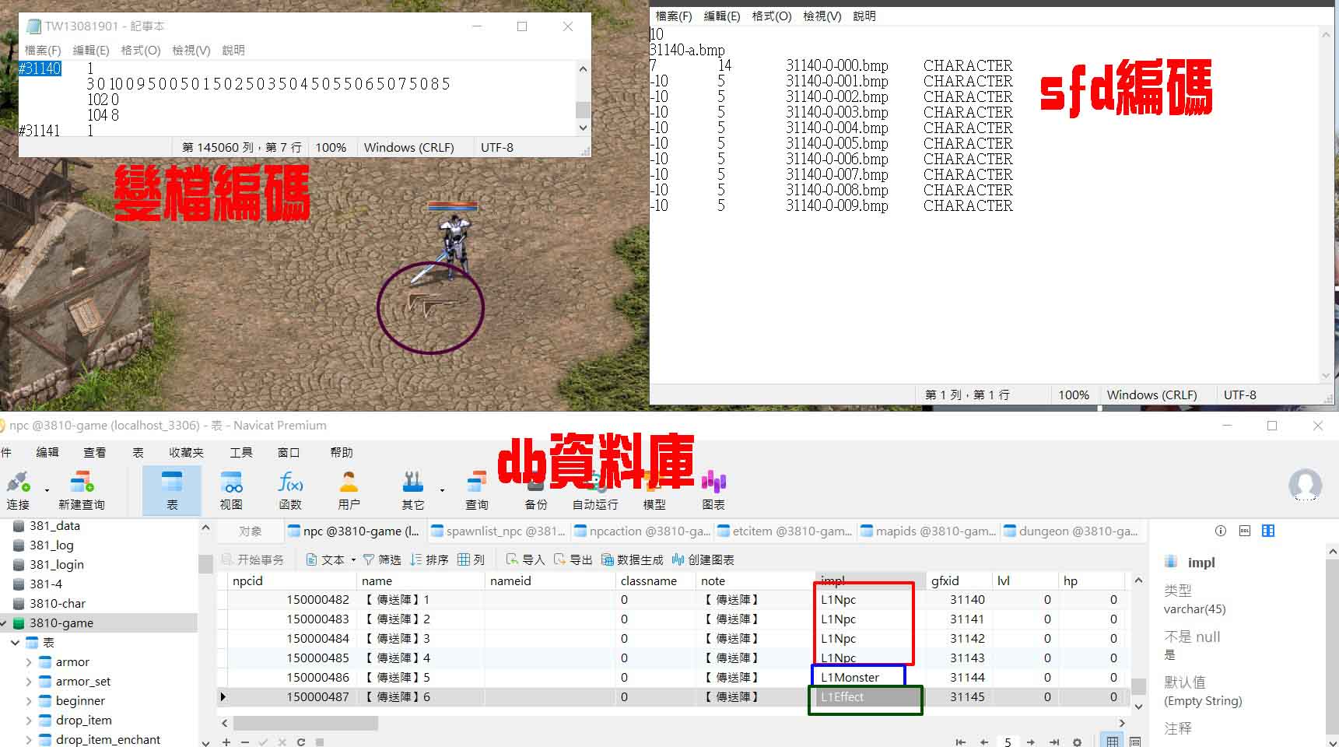Open 編輯 menu in TW13081901 Notepad
Screen dimensions: 1339x747
(90, 50)
